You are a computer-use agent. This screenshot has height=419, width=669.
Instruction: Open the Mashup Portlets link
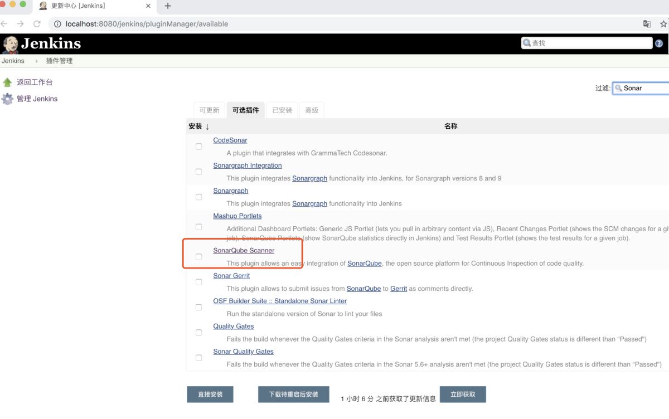coord(237,216)
